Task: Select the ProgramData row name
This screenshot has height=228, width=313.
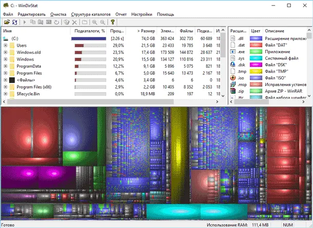Action: 29,66
